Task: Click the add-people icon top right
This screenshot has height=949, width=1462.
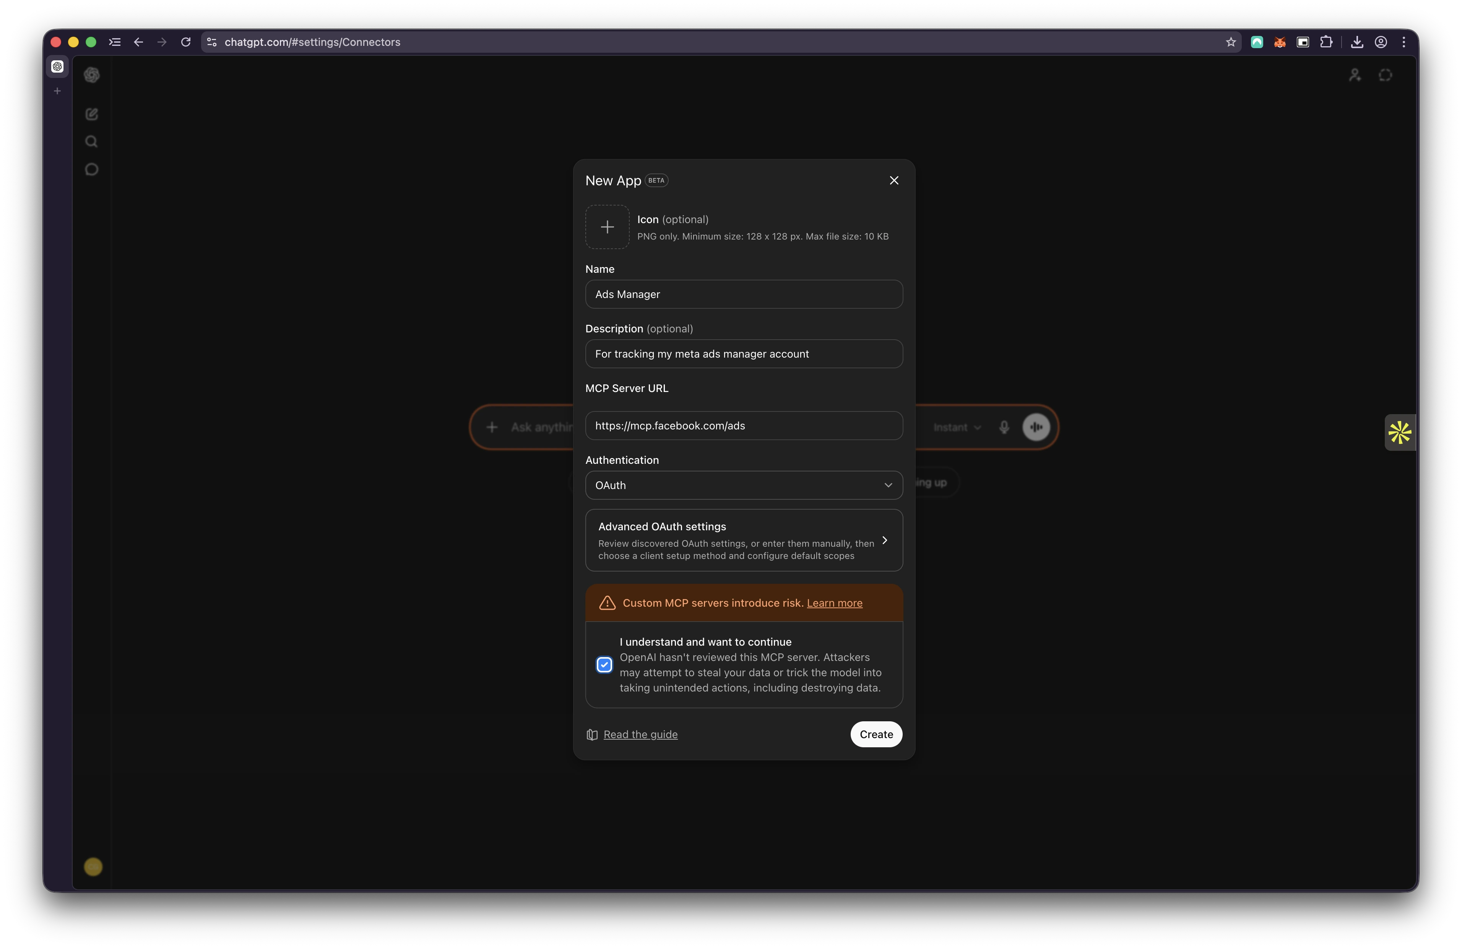Action: pyautogui.click(x=1355, y=75)
